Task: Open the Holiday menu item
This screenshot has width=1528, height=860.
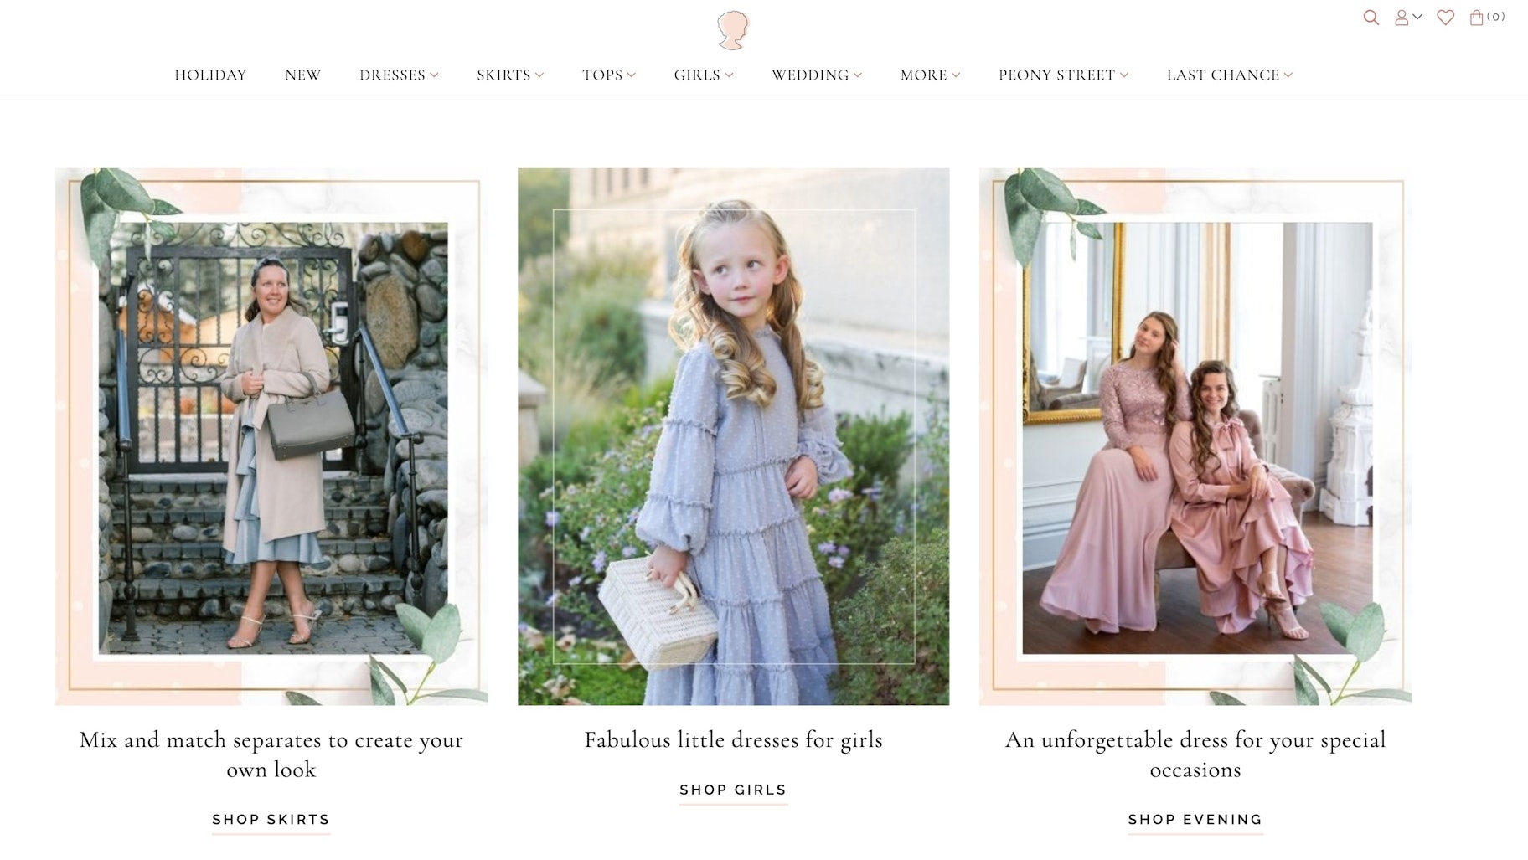Action: pyautogui.click(x=210, y=75)
